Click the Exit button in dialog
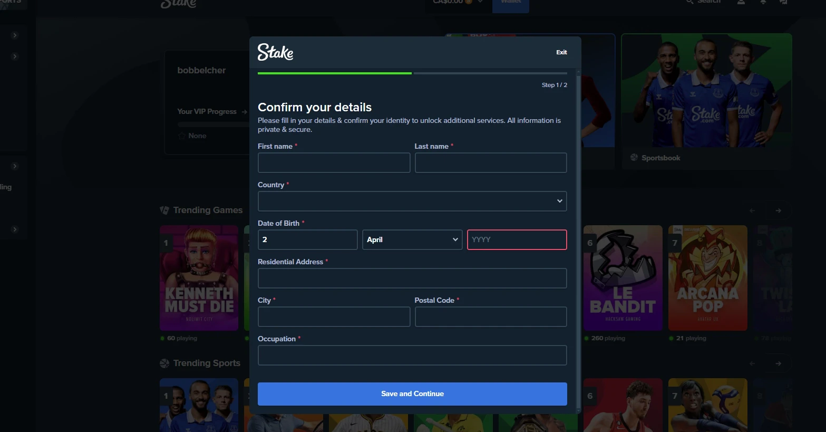 click(561, 52)
